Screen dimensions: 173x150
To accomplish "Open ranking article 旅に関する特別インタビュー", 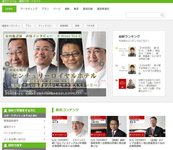I will [x=150, y=69].
